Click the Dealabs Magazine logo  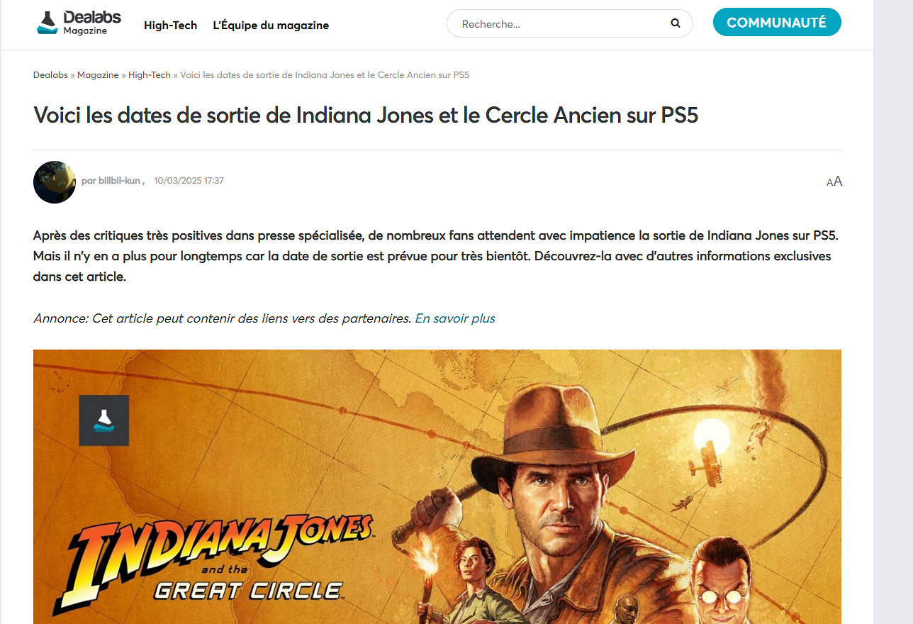[x=78, y=22]
